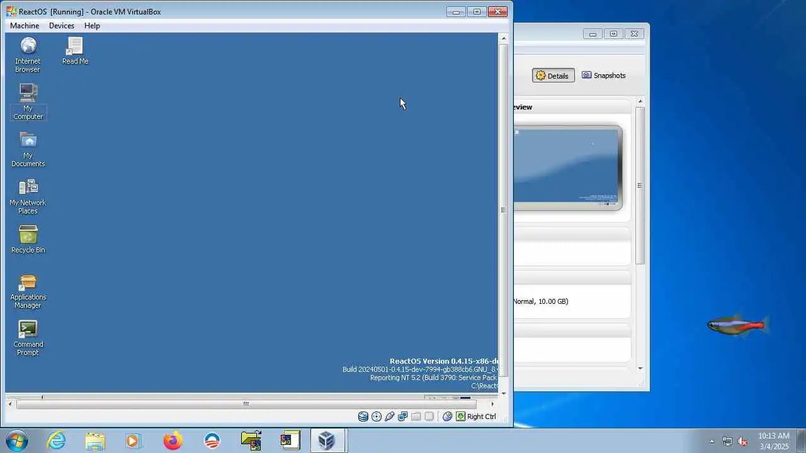Select the My Network Places icon
Image resolution: width=806 pixels, height=453 pixels.
click(28, 196)
